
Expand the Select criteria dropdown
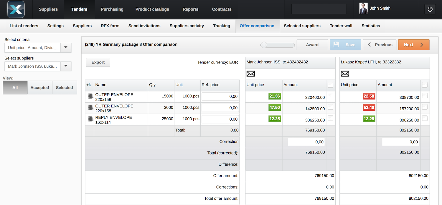click(x=66, y=48)
